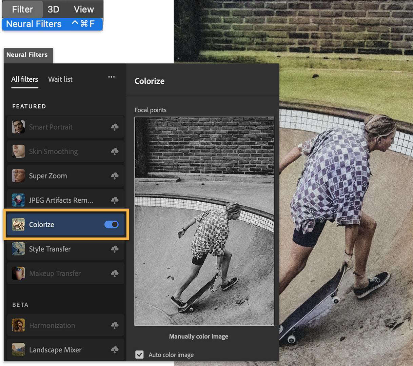Viewport: 413px width, 366px height.
Task: Open the 3D menu
Action: pos(53,9)
